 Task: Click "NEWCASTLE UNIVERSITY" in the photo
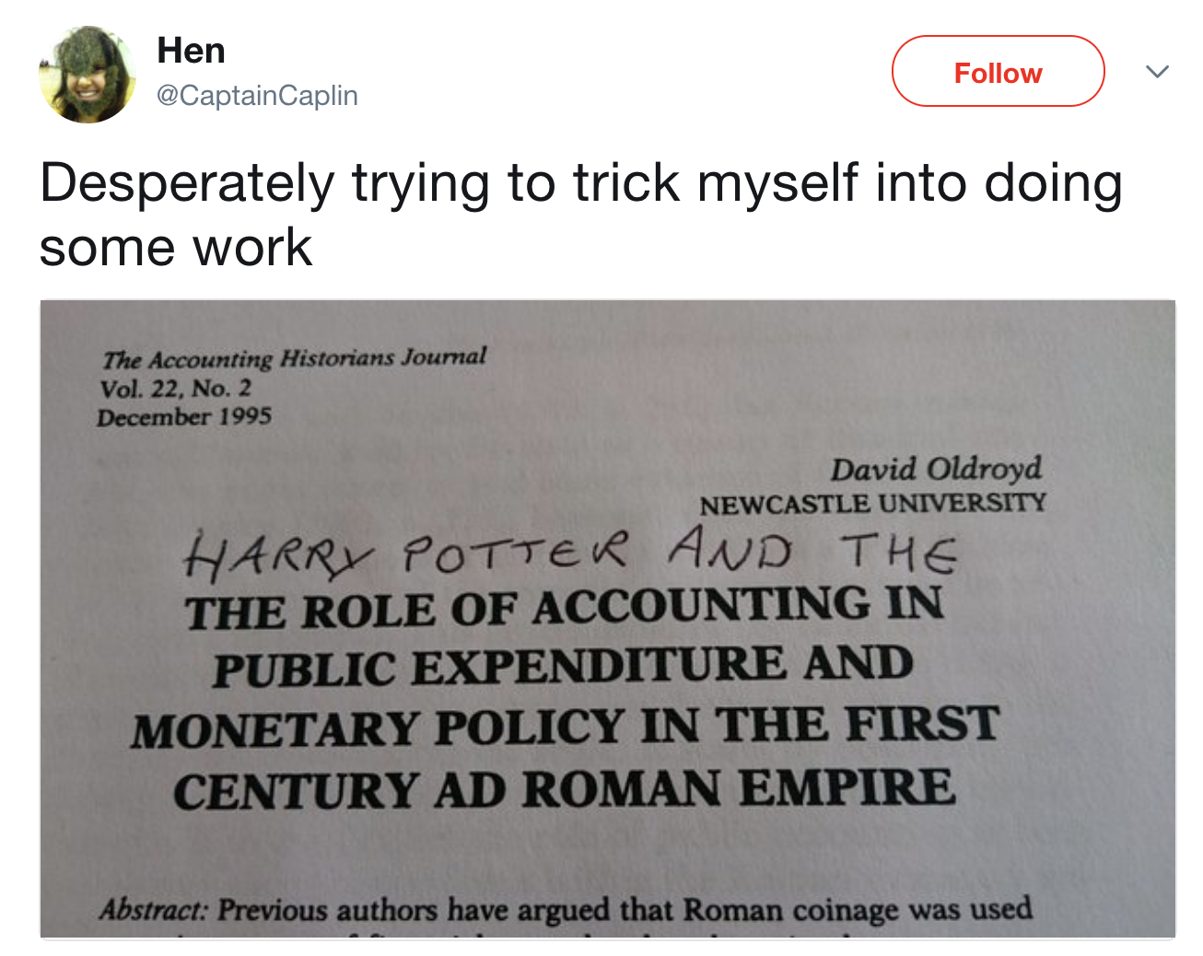click(872, 504)
